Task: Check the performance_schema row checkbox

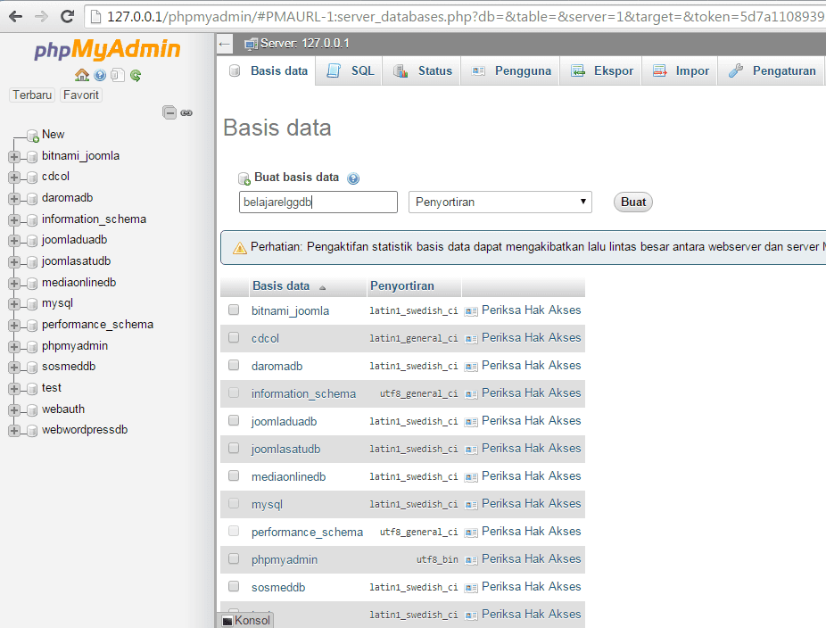Action: click(234, 531)
